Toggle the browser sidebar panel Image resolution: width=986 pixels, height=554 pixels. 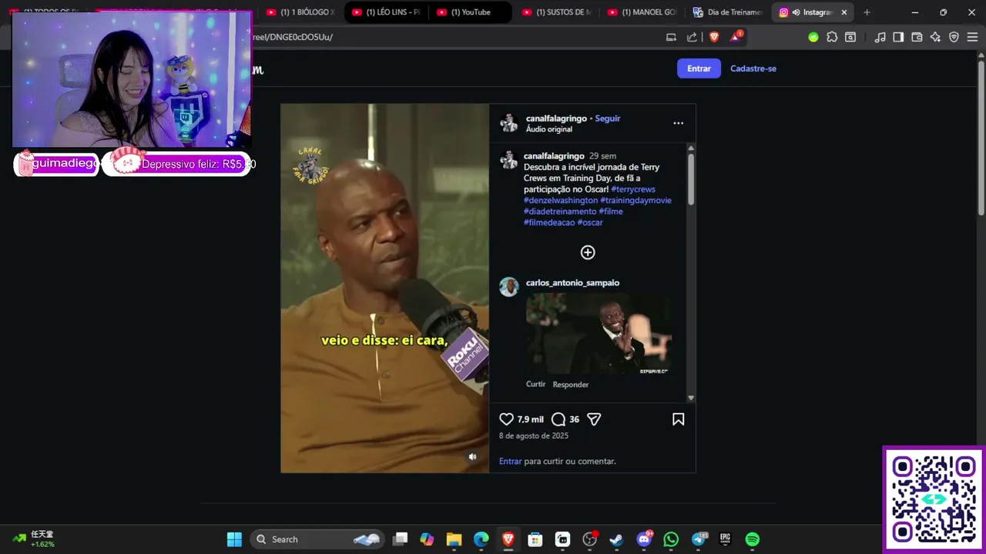coord(898,37)
